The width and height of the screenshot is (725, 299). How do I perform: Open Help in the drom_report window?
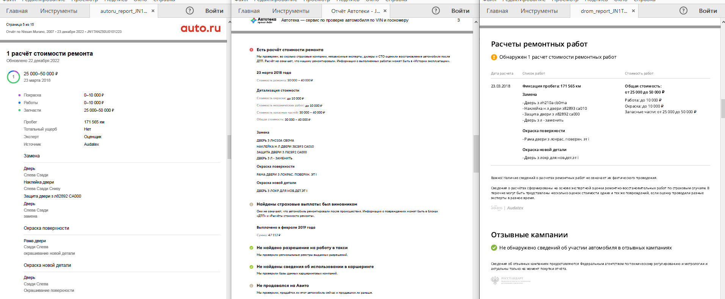point(683,11)
